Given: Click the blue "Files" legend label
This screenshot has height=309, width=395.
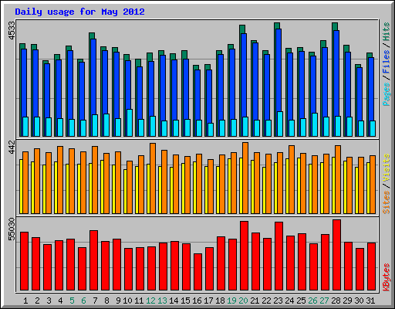Looking at the screenshot, I should [387, 62].
